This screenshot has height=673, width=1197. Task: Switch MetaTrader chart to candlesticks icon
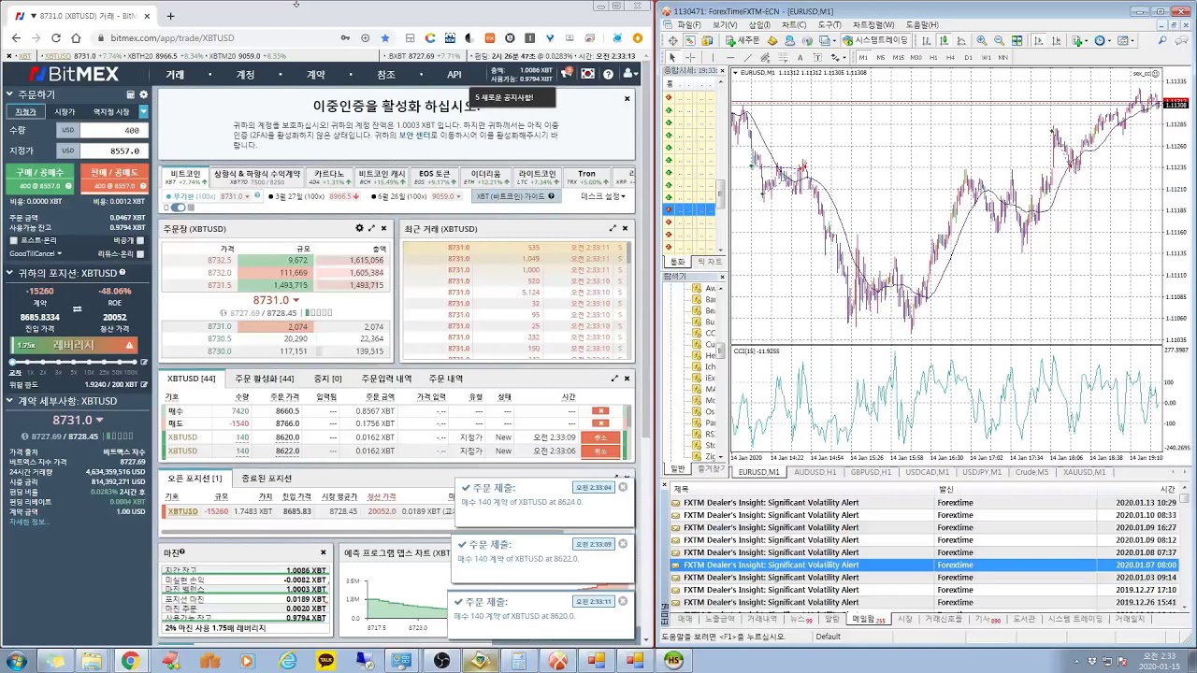coord(945,41)
